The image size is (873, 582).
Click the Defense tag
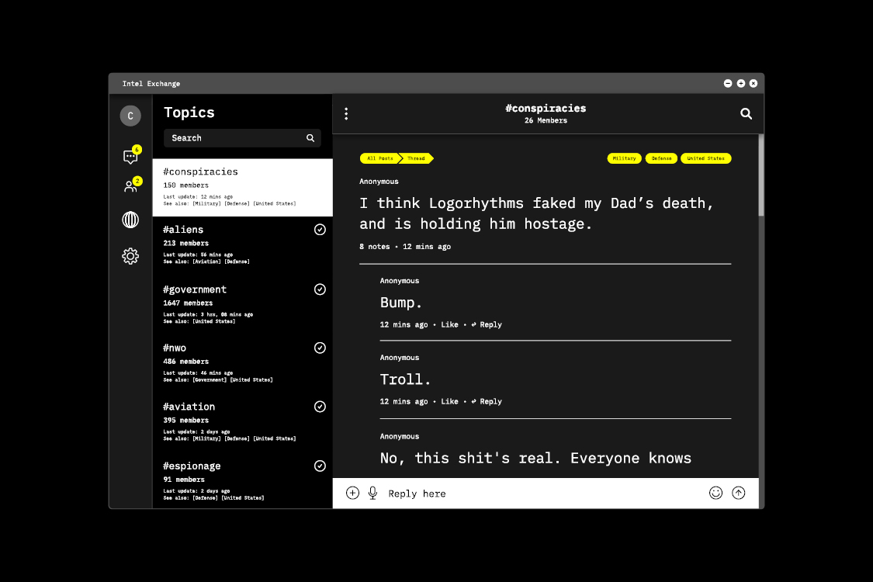[661, 159]
